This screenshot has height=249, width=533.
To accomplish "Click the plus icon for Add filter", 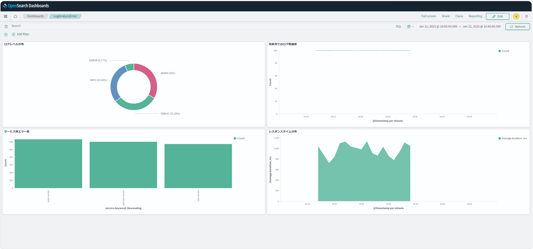I will pos(13,34).
